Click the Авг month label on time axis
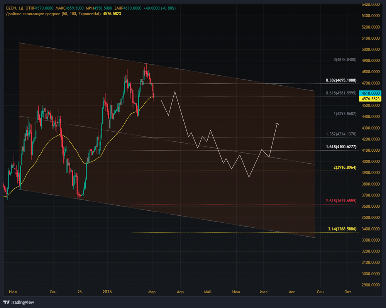Viewport: 386px width, 308px height. point(292,292)
